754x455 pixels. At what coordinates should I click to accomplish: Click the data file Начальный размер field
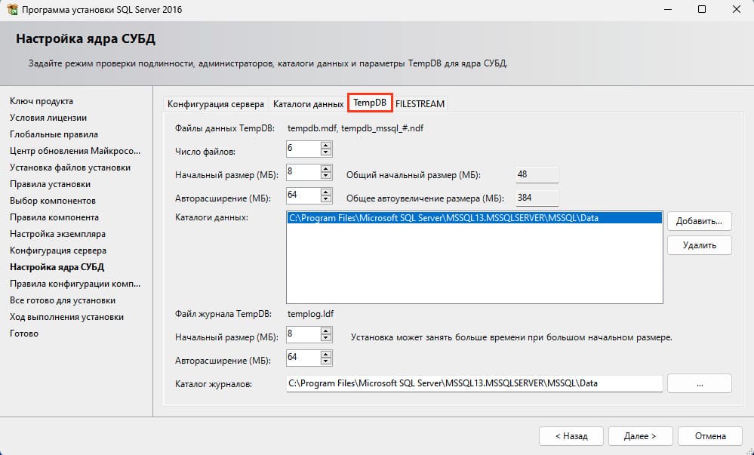coord(303,172)
